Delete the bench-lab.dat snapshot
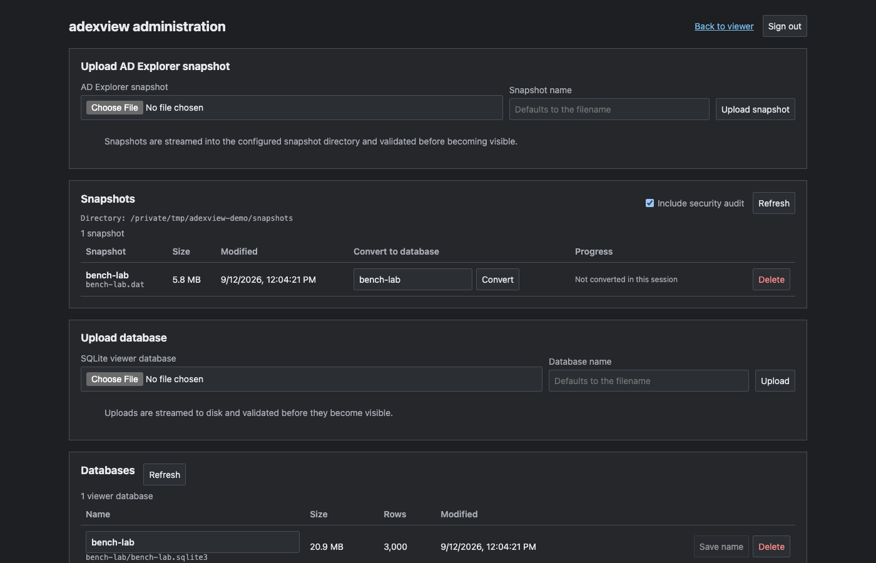 (x=772, y=280)
